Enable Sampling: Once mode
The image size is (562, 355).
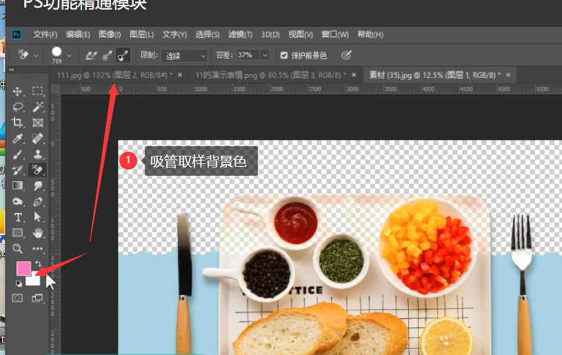(107, 55)
